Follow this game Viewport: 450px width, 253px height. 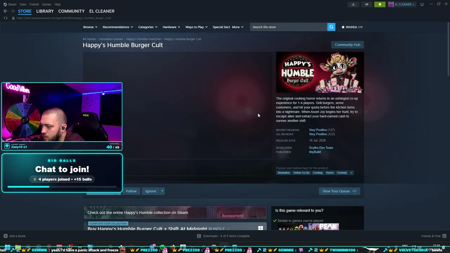tap(131, 191)
